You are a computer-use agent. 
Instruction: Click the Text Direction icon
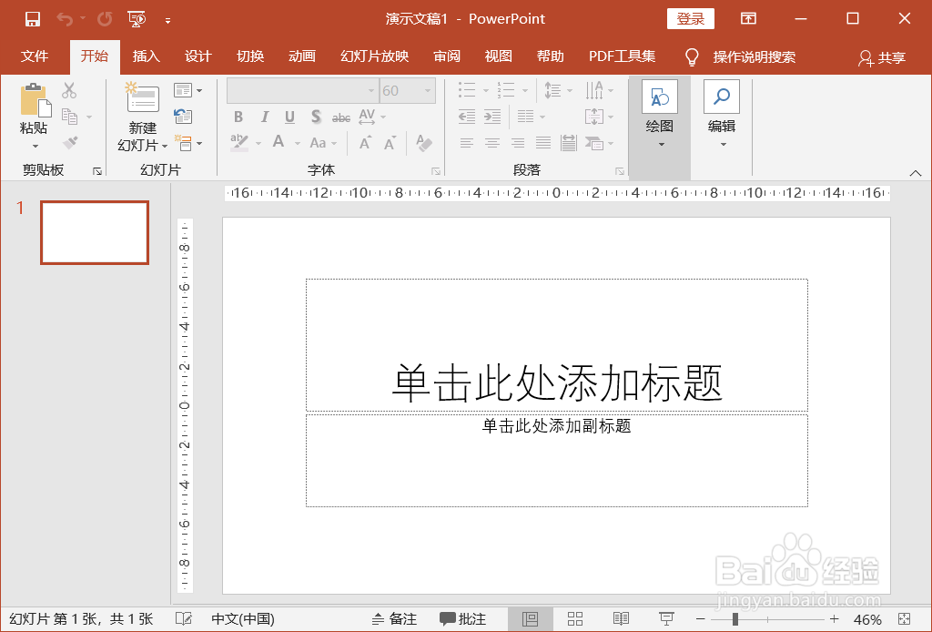point(593,90)
